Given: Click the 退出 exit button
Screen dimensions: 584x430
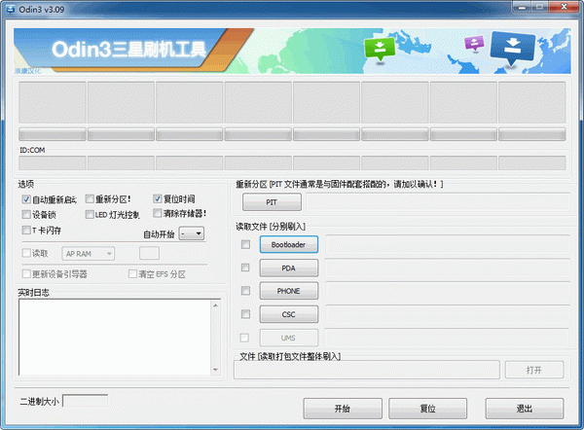Looking at the screenshot, I should coord(525,409).
